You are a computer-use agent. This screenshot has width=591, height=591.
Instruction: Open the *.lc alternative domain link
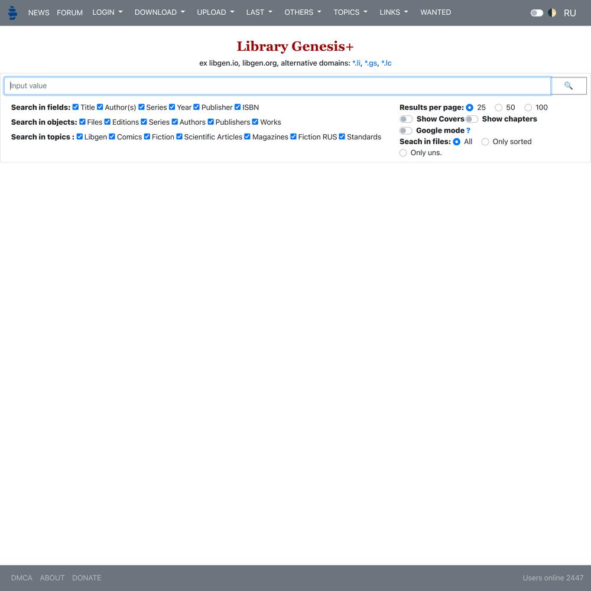click(387, 63)
